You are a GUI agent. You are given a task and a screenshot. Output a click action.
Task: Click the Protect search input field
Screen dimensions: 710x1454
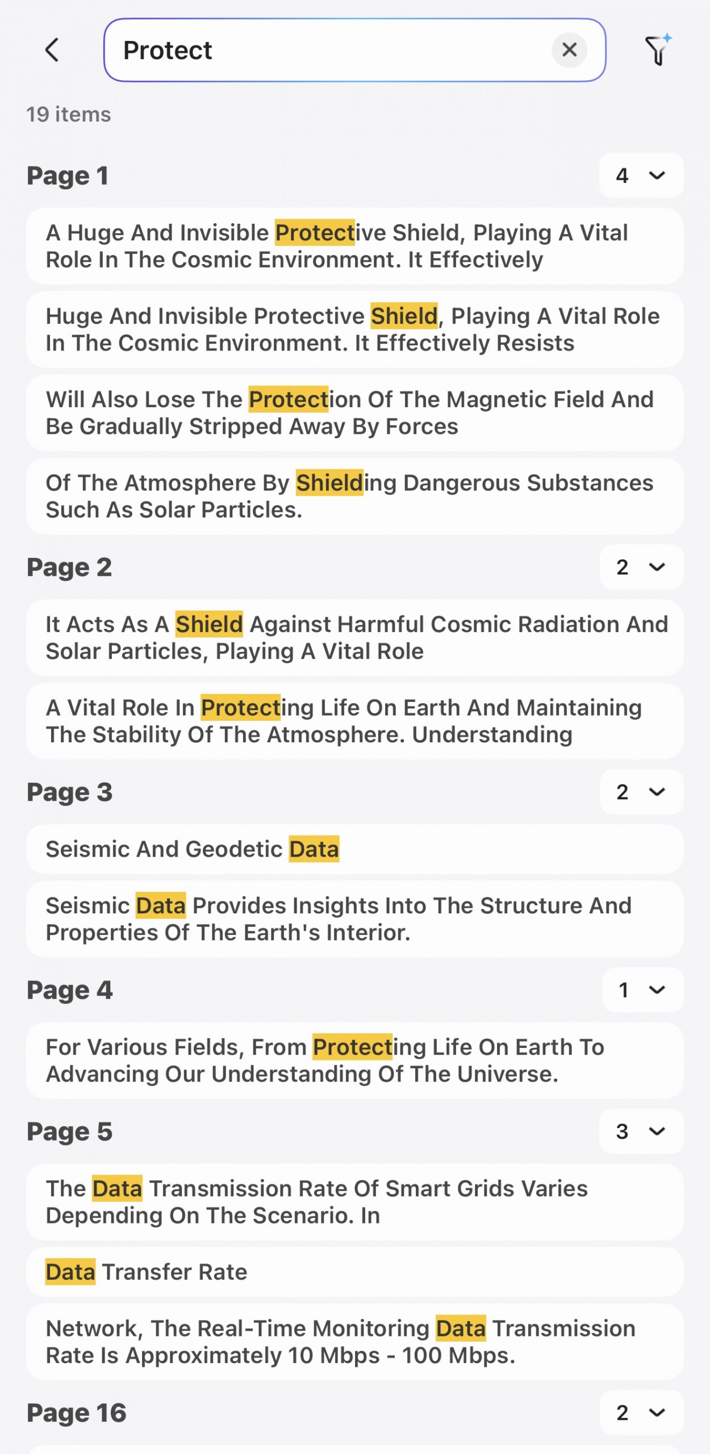pyautogui.click(x=329, y=50)
